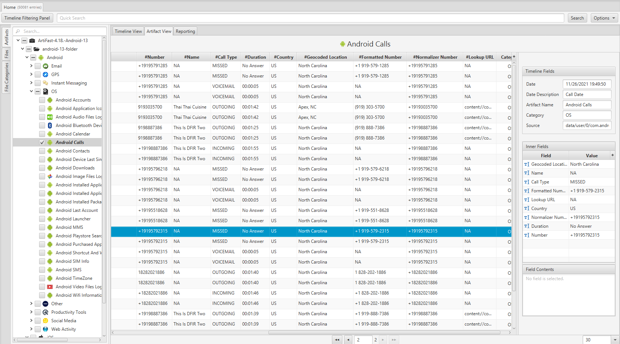Click the OS category icon
This screenshot has width=620, height=344.
45,92
